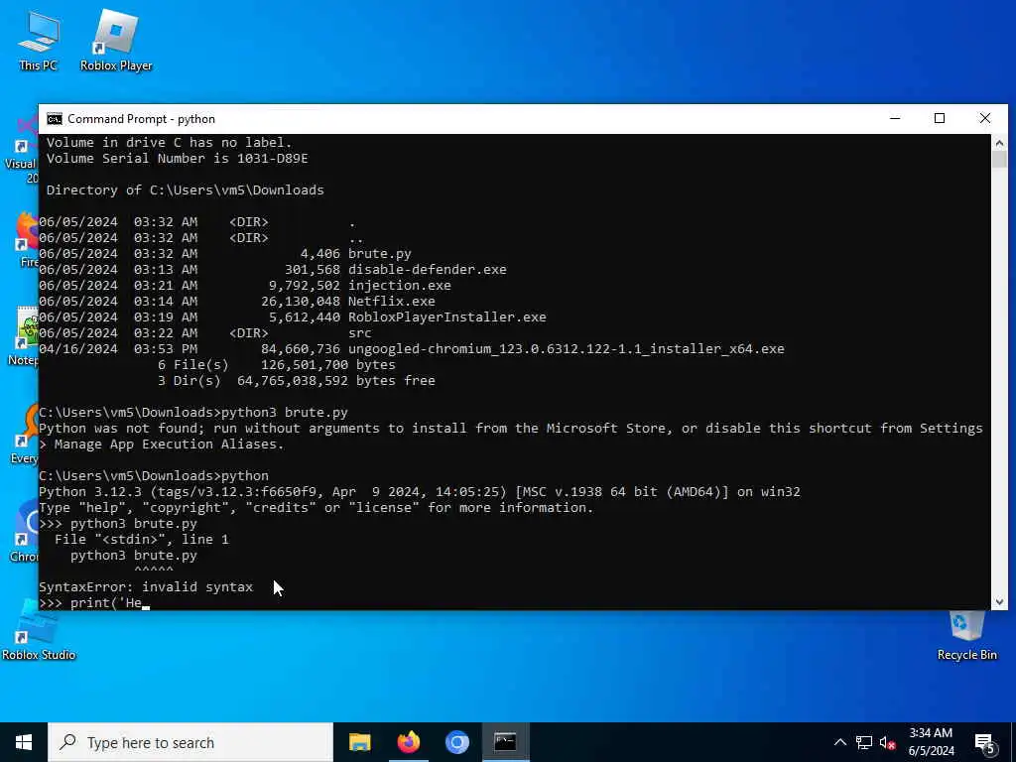Click the Python 3.12.3 version line

point(420,492)
